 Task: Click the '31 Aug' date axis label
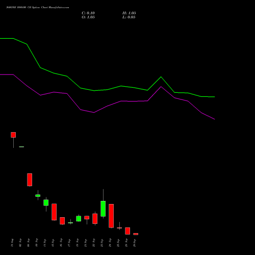(12, 243)
